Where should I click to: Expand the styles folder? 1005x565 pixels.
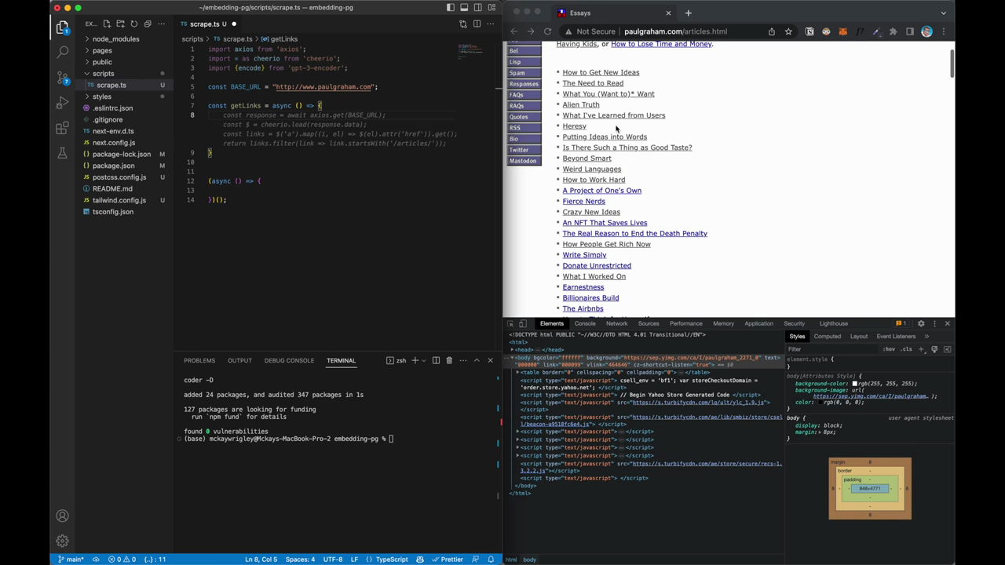102,97
